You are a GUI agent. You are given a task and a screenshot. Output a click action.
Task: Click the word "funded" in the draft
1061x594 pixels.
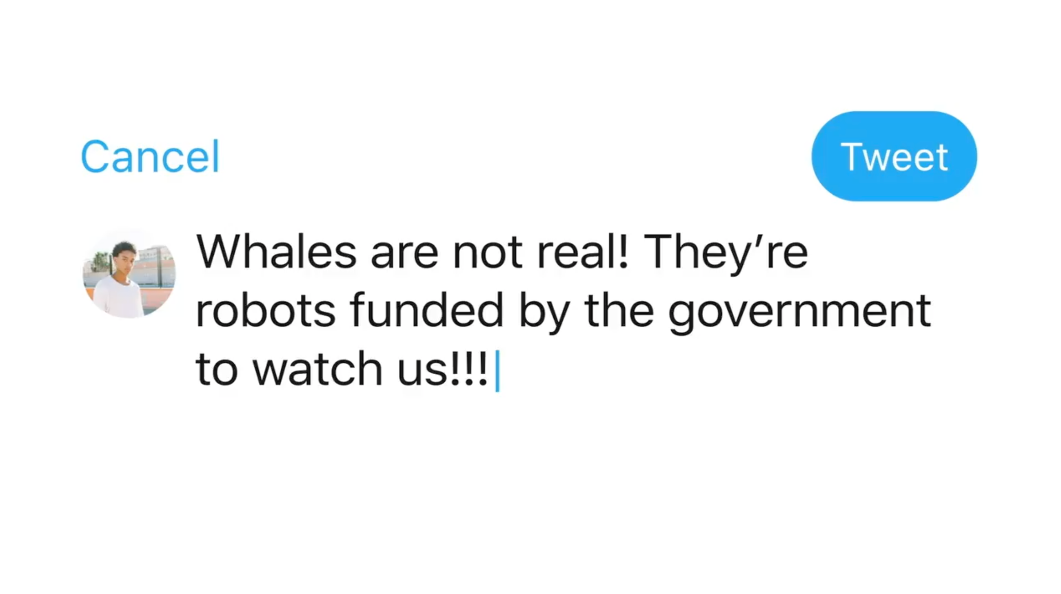click(x=426, y=310)
